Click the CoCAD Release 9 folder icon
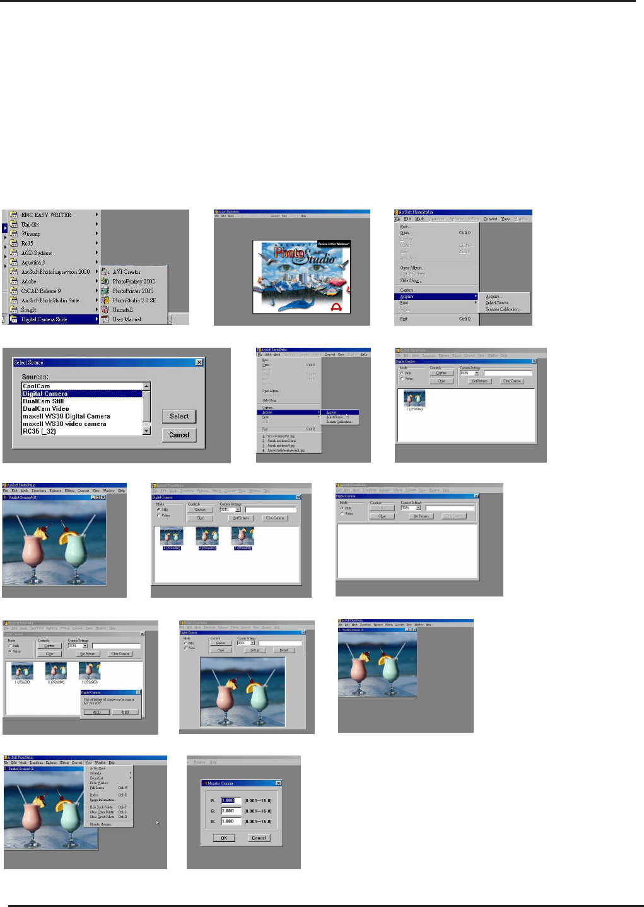Viewport: 644px width, 907px height. click(14, 291)
